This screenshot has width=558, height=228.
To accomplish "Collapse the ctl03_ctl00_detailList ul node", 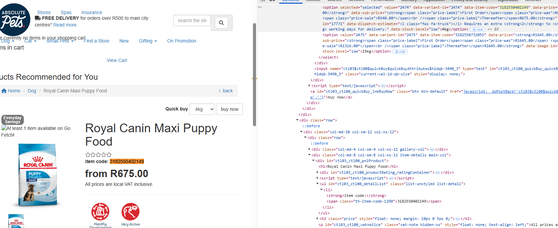I will [x=317, y=184].
